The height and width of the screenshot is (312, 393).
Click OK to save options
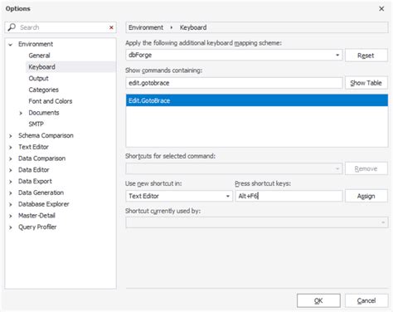(318, 300)
